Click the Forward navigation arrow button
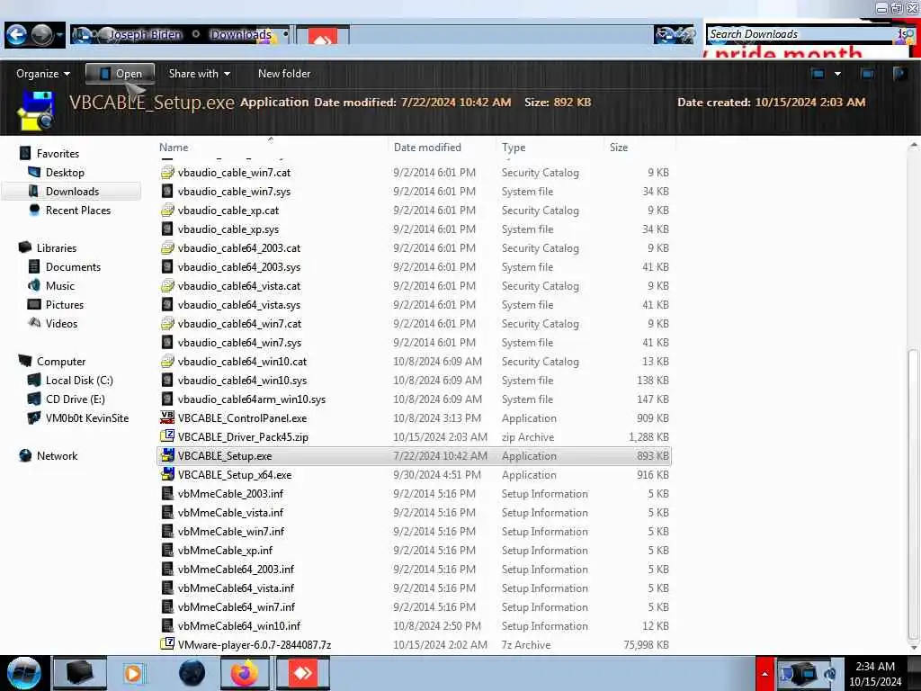The width and height of the screenshot is (921, 691). [41, 35]
